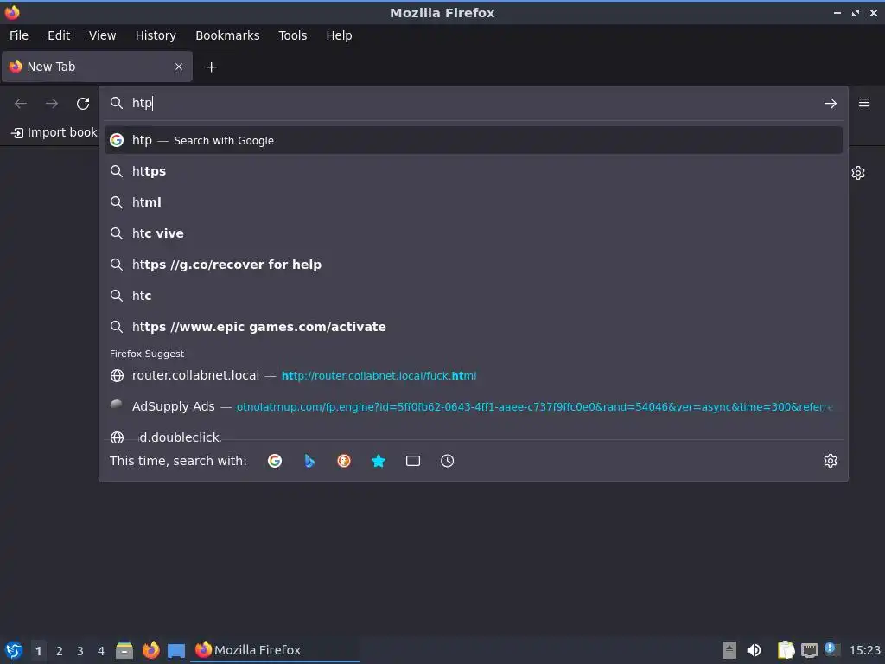Search open tabs with the tab icon

pos(412,461)
